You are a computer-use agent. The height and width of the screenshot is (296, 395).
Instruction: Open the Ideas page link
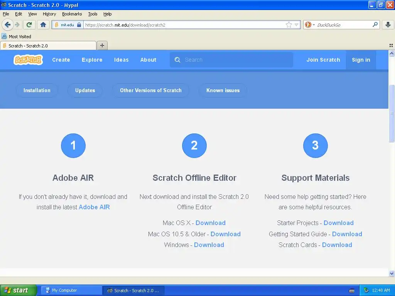pyautogui.click(x=121, y=60)
